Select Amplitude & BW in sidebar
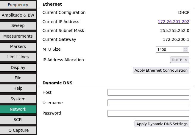 18,15
